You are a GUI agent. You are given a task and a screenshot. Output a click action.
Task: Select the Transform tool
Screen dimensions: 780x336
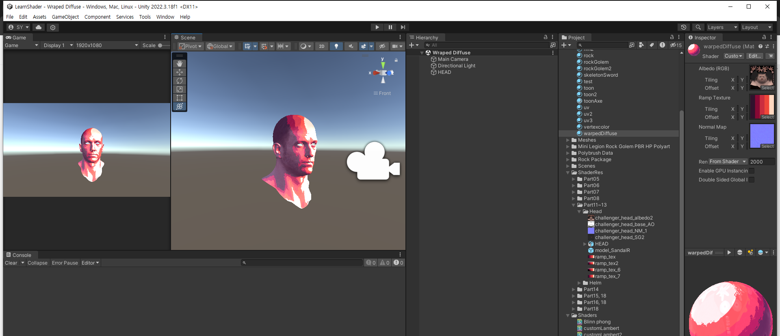[180, 106]
